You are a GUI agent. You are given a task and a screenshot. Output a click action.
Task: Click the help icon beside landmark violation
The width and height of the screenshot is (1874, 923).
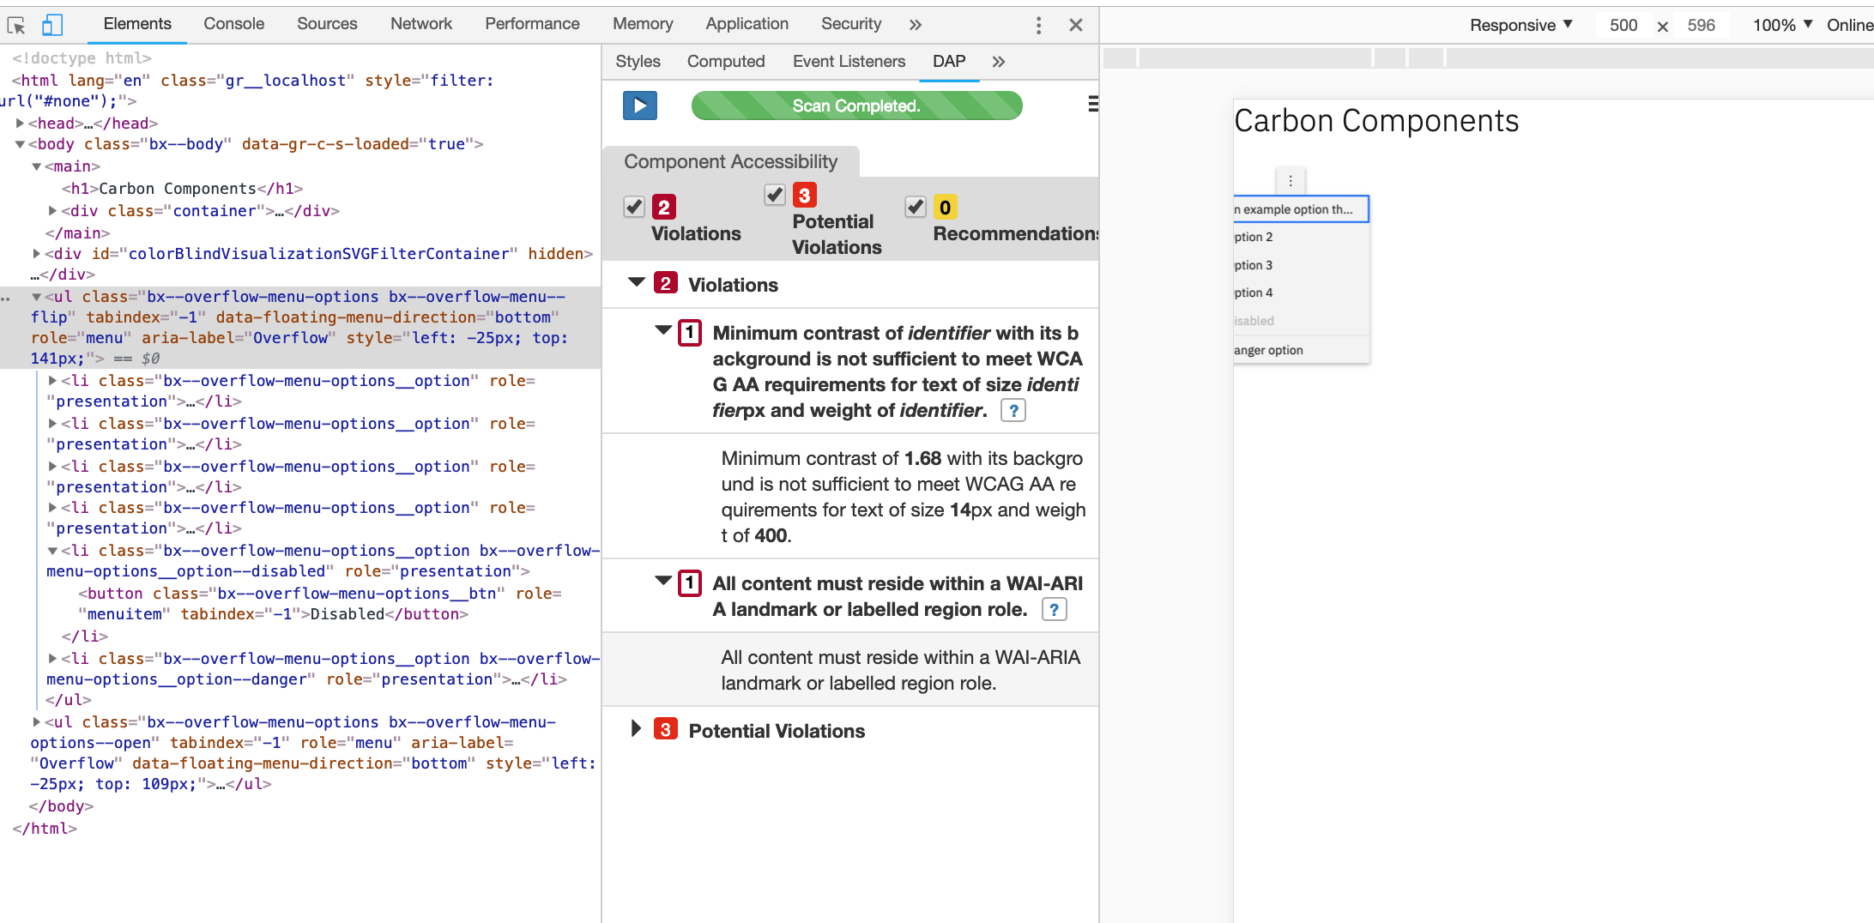(x=1054, y=609)
